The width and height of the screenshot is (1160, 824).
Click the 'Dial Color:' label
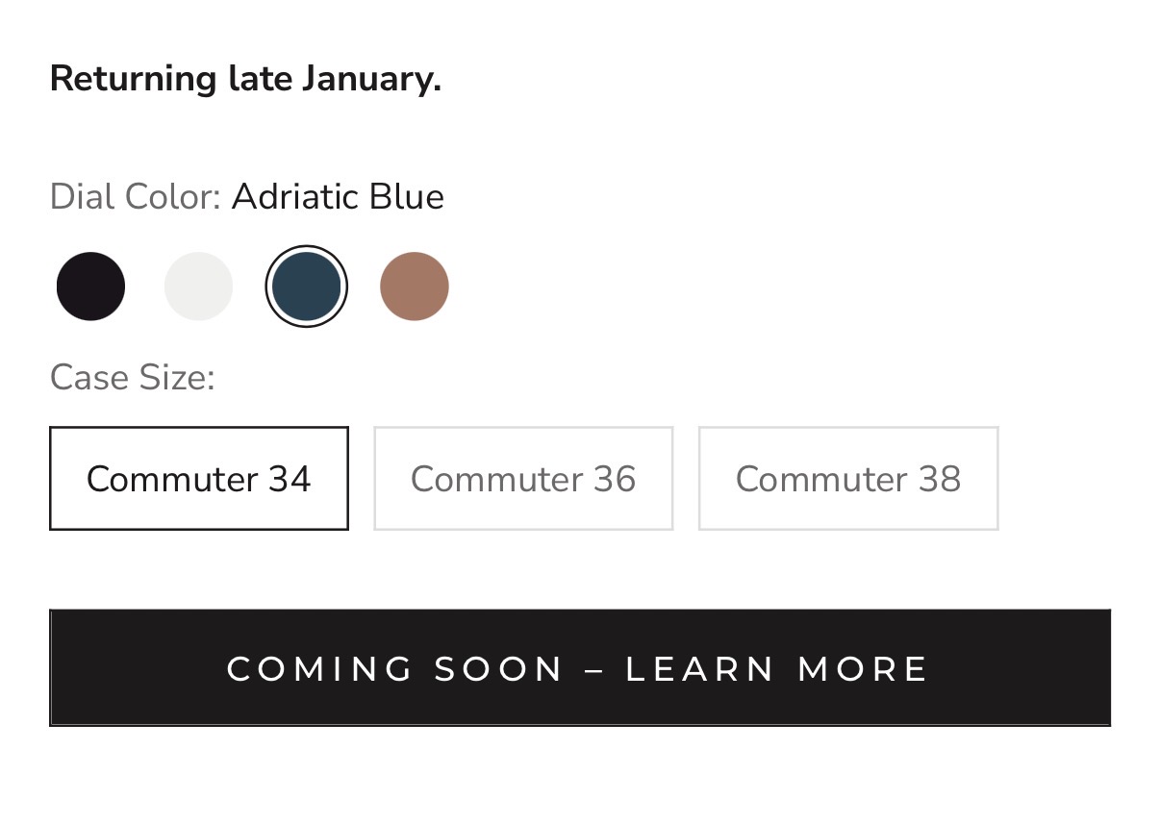pos(135,197)
